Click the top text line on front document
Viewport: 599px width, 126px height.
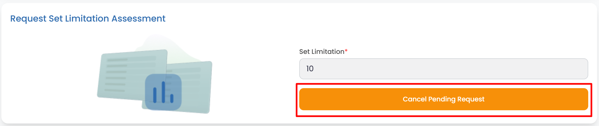pyautogui.click(x=117, y=60)
